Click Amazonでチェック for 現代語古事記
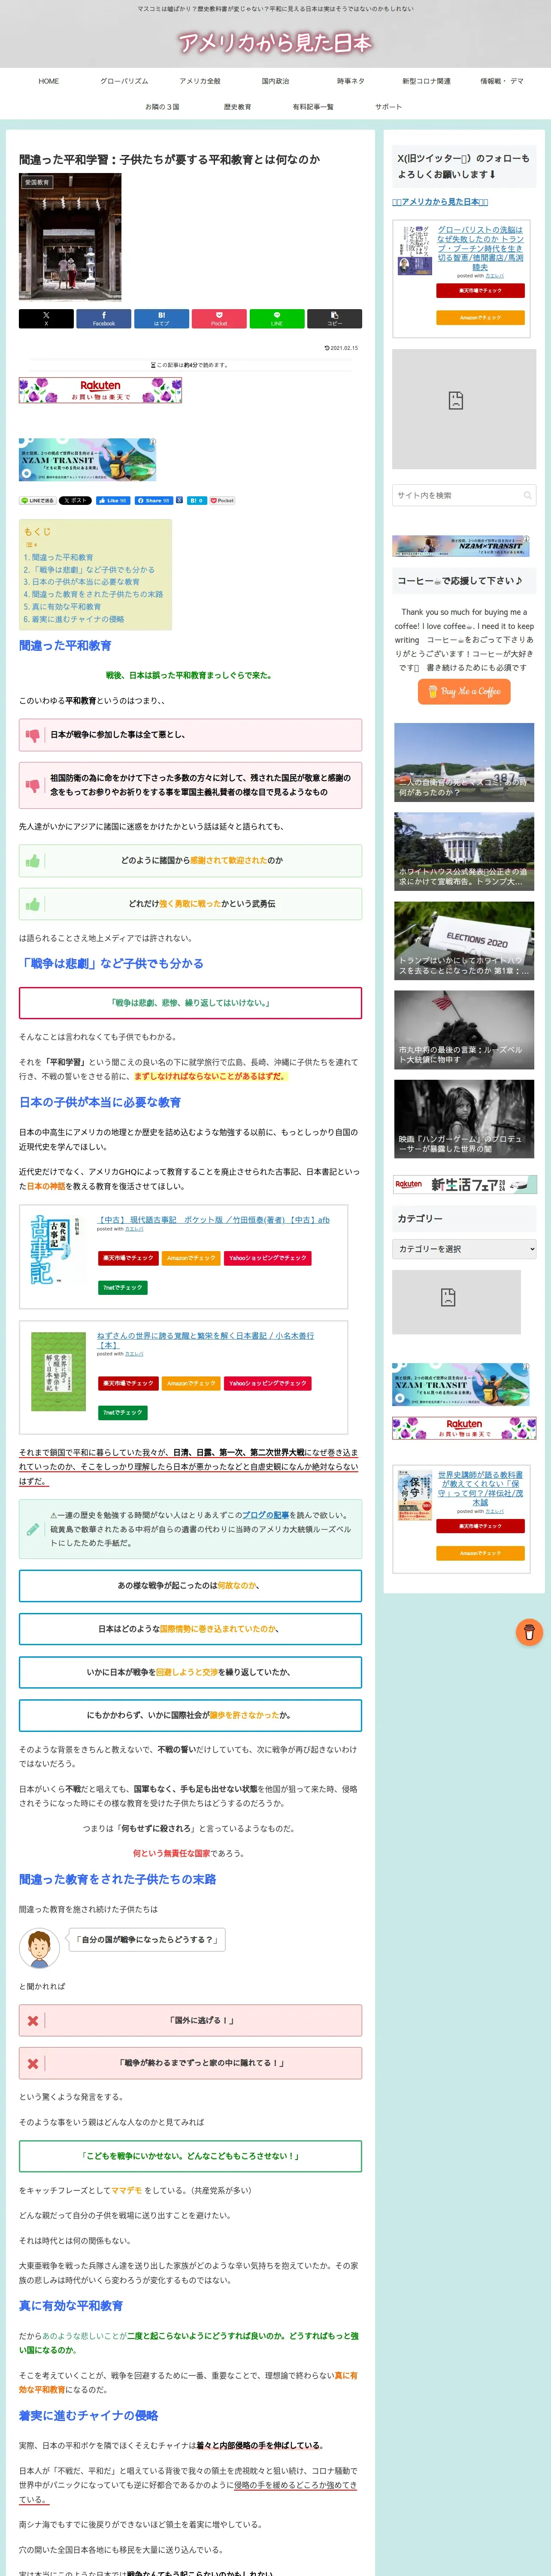 pyautogui.click(x=190, y=1258)
